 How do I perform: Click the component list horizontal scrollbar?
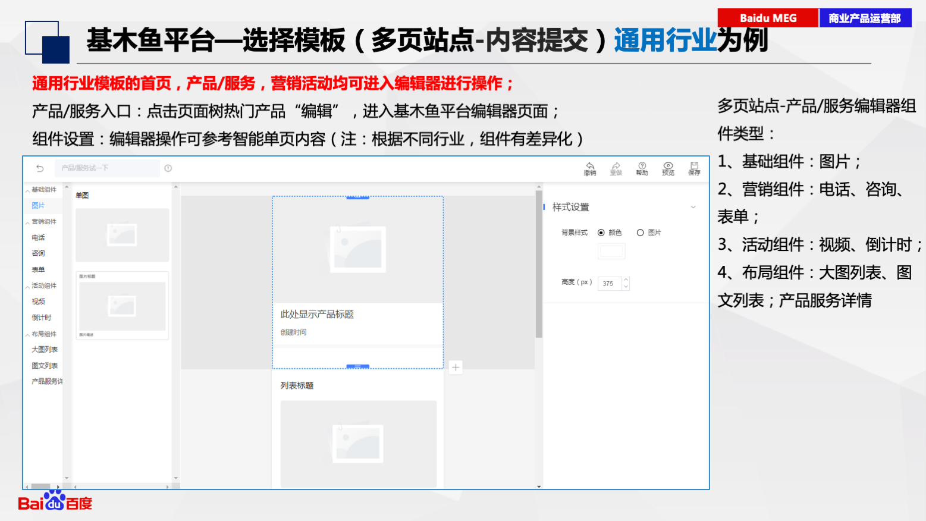click(x=40, y=487)
